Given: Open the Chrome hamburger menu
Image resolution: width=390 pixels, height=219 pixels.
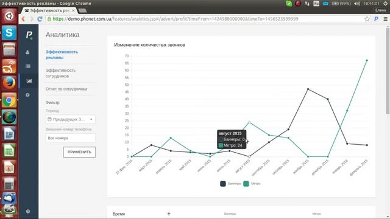Looking at the screenshot, I should point(385,19).
